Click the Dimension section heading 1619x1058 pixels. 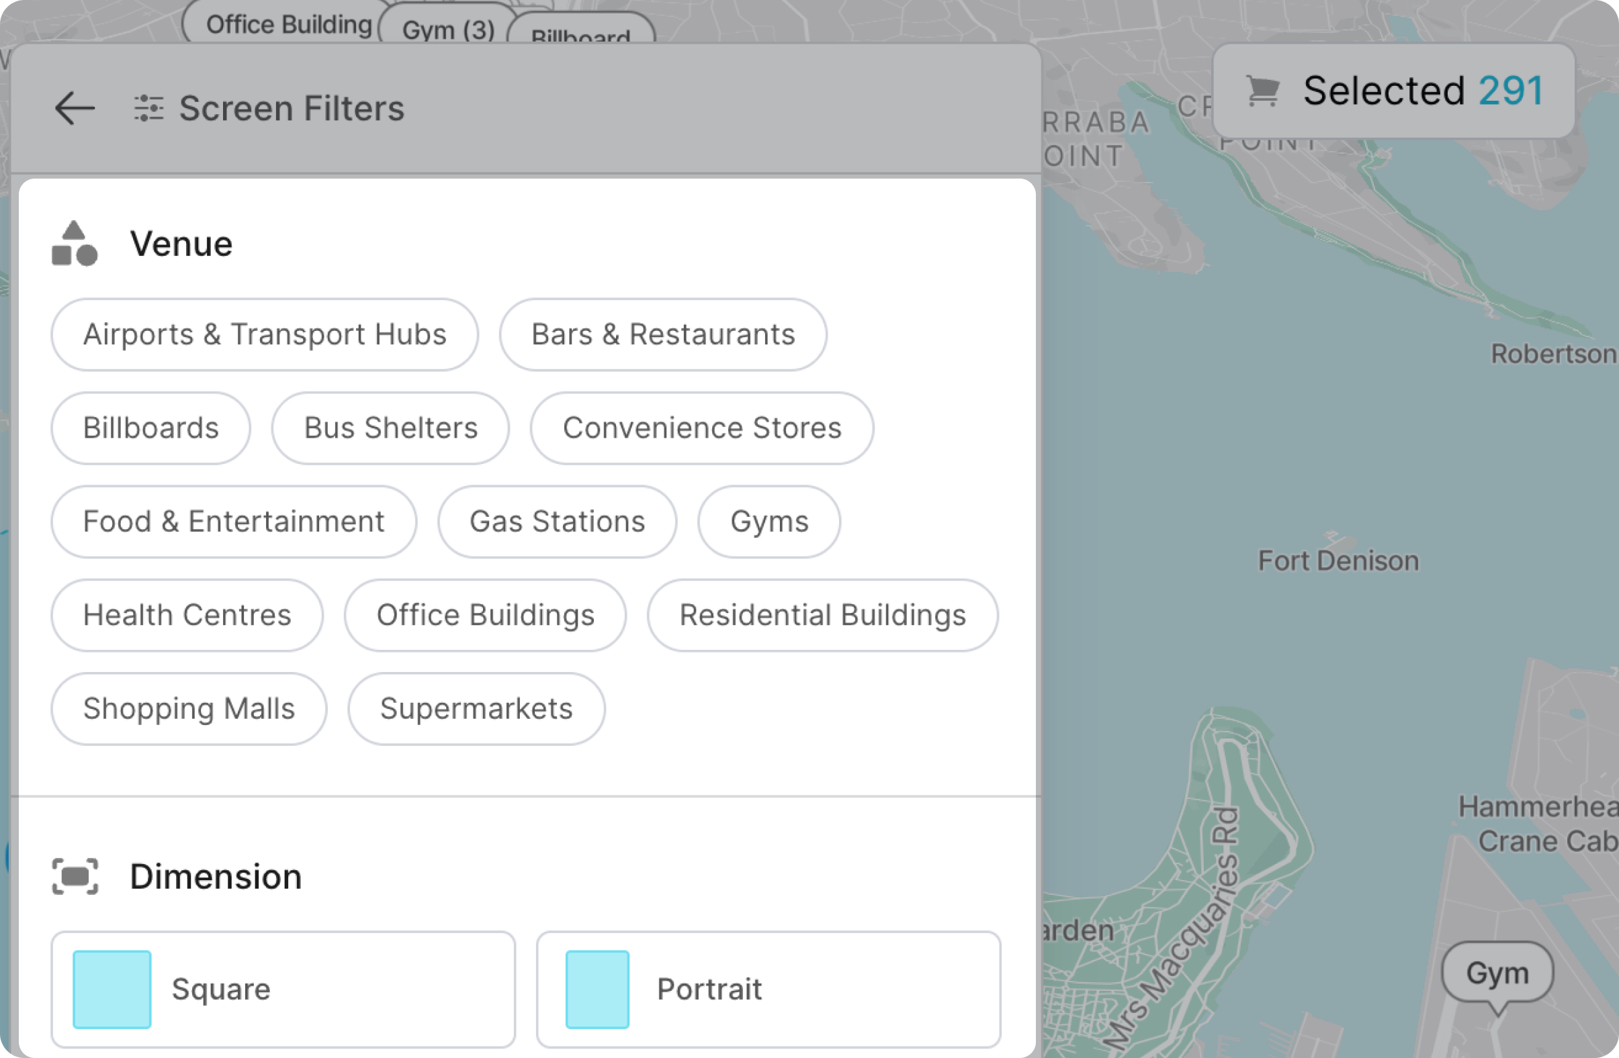point(216,877)
